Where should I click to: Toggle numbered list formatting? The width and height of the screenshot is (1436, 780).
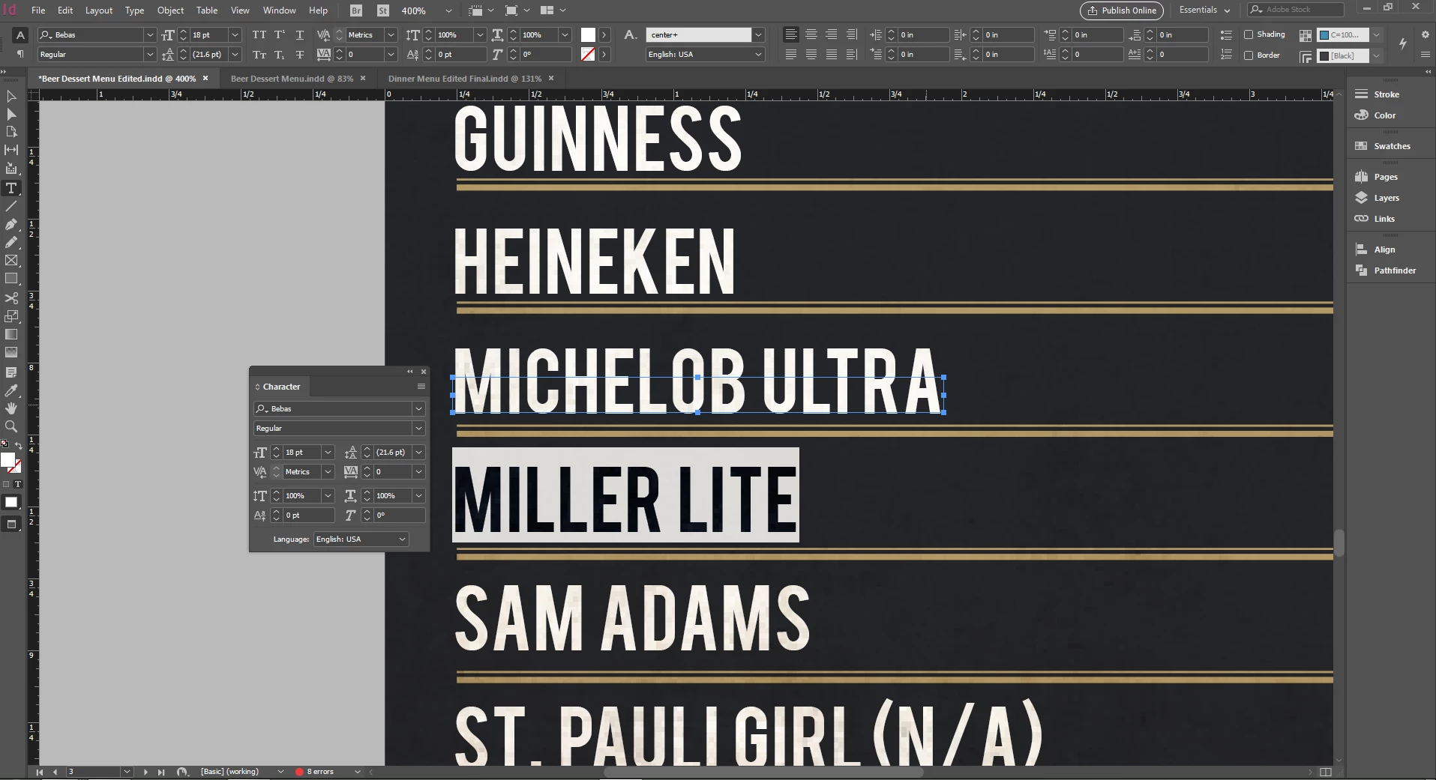1226,55
